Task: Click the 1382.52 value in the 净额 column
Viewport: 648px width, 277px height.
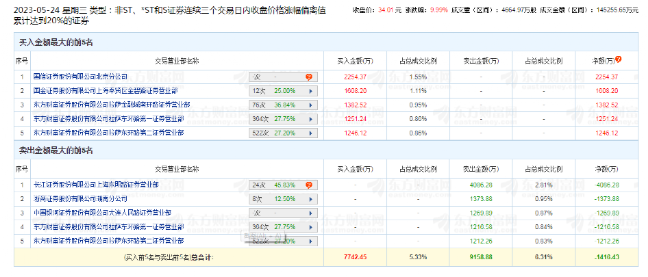Action: click(x=607, y=105)
